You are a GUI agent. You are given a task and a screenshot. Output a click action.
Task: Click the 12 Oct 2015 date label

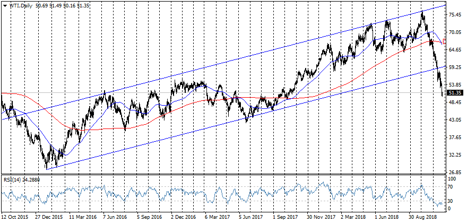15,218
